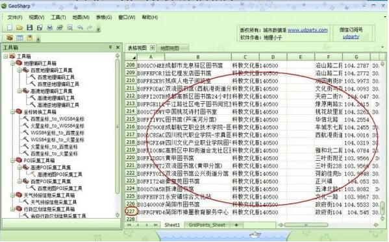389x242 pixels.
Task: Click the first-sheet navigation arrow
Action: [129, 225]
